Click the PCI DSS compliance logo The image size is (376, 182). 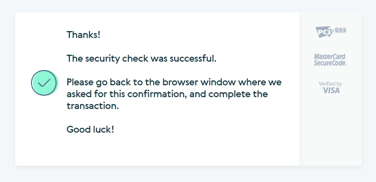click(x=331, y=32)
